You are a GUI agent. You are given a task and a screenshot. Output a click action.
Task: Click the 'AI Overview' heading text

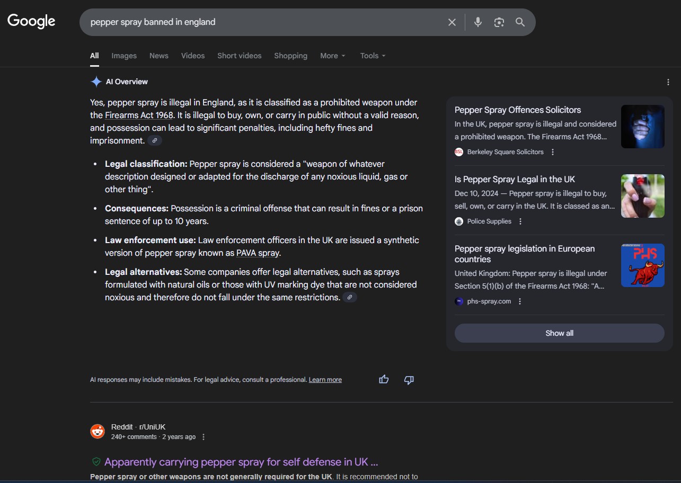tap(127, 82)
